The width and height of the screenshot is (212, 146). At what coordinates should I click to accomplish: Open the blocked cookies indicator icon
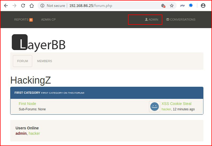pyautogui.click(x=163, y=6)
